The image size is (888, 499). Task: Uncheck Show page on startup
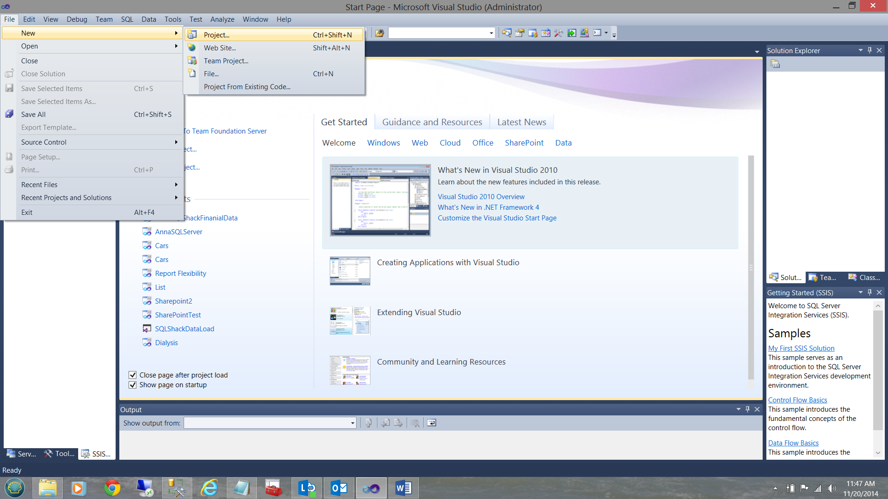pos(133,385)
